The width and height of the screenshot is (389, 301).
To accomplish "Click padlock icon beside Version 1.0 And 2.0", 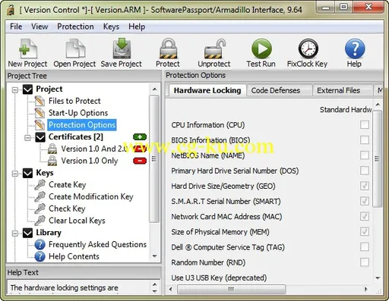I will 52,149.
